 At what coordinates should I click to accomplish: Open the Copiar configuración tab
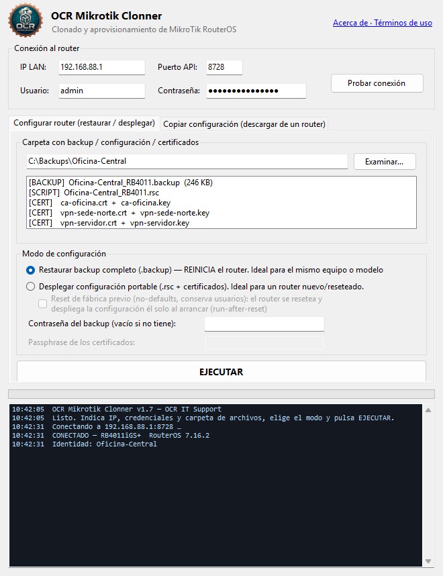pos(244,124)
